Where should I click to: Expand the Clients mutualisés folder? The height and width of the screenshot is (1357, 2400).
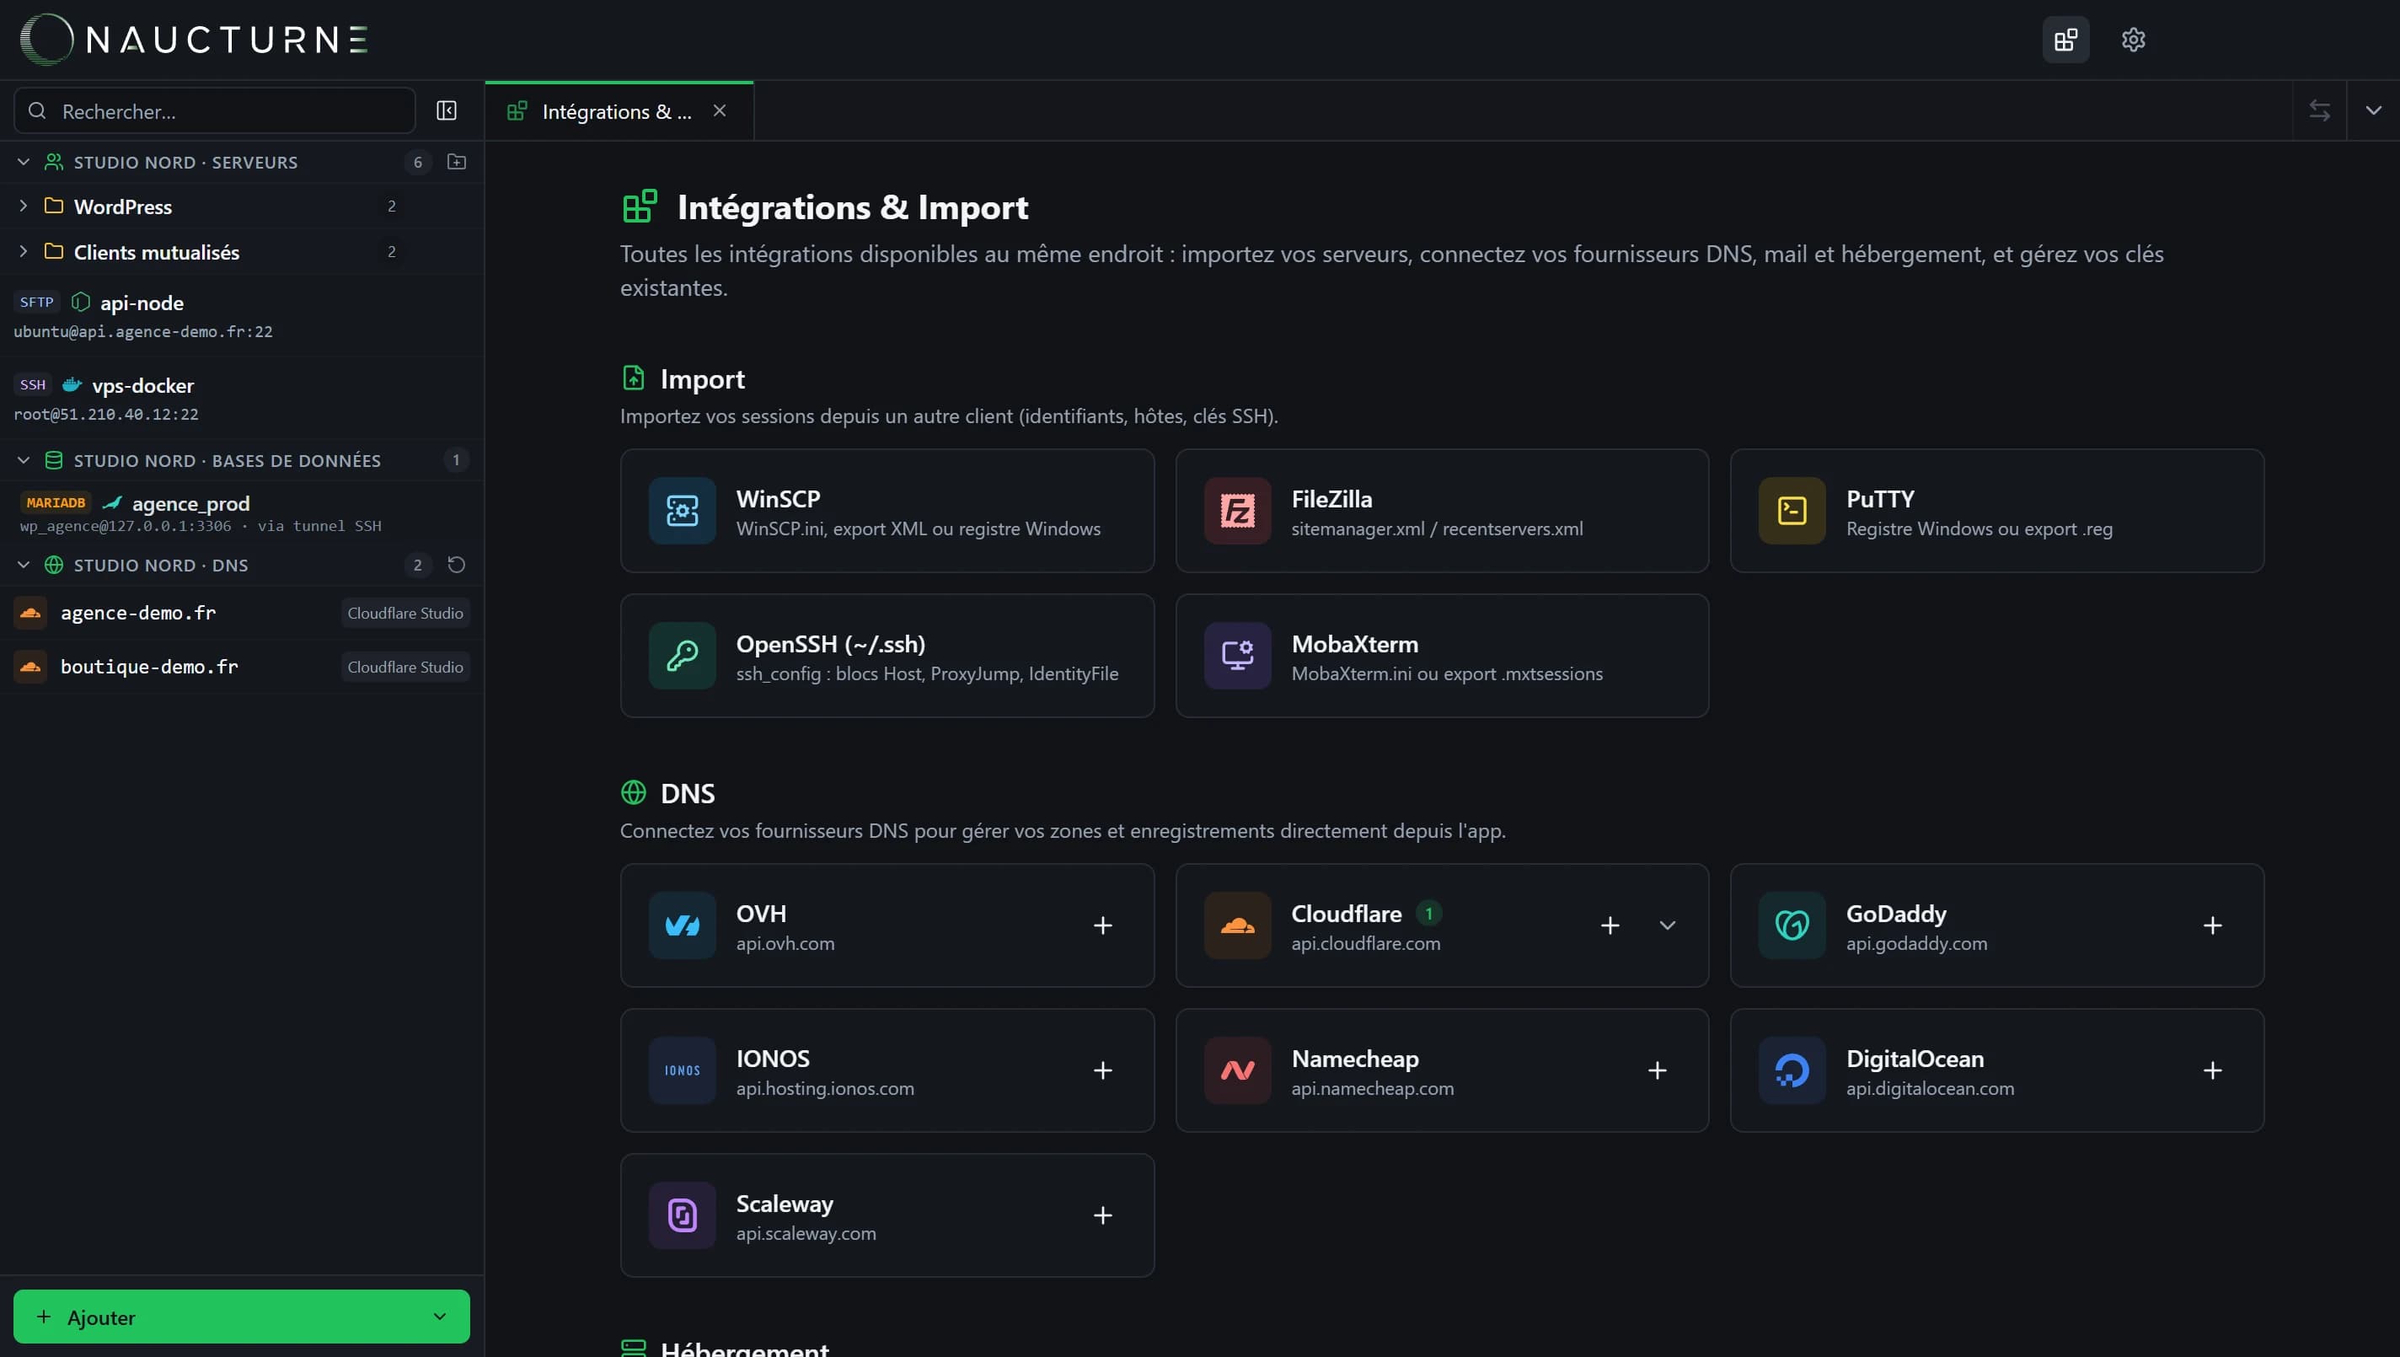point(24,252)
